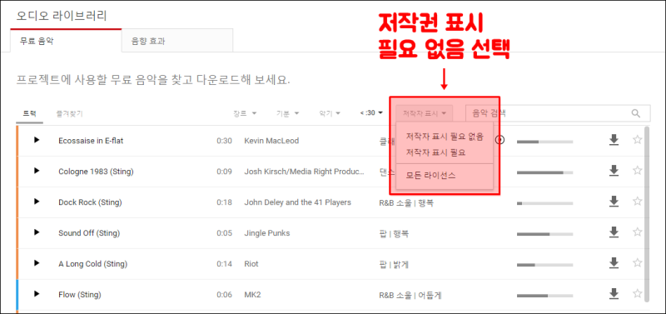Choose 모든 라이선스 from the dropdown menu
This screenshot has height=314, width=666.
pos(430,176)
